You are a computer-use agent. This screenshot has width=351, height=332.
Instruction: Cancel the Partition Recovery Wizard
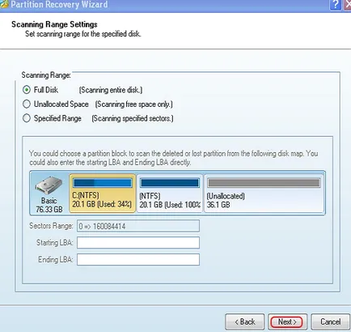point(331,321)
